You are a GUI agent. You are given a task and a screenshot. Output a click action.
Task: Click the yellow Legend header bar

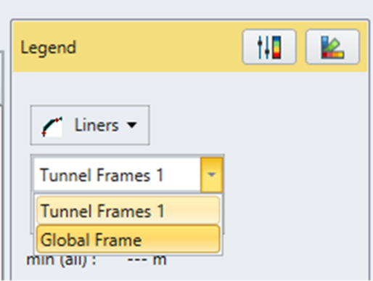pos(190,46)
